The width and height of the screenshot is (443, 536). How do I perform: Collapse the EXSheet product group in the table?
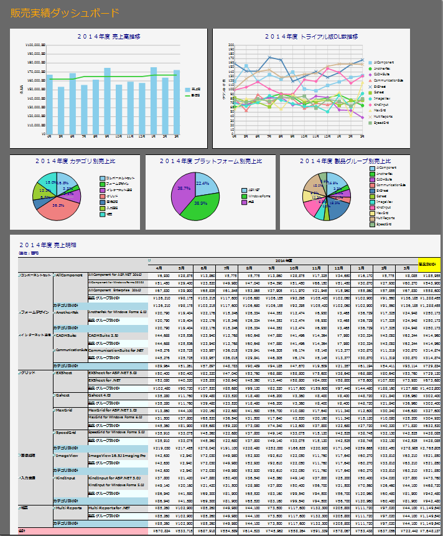pos(54,373)
